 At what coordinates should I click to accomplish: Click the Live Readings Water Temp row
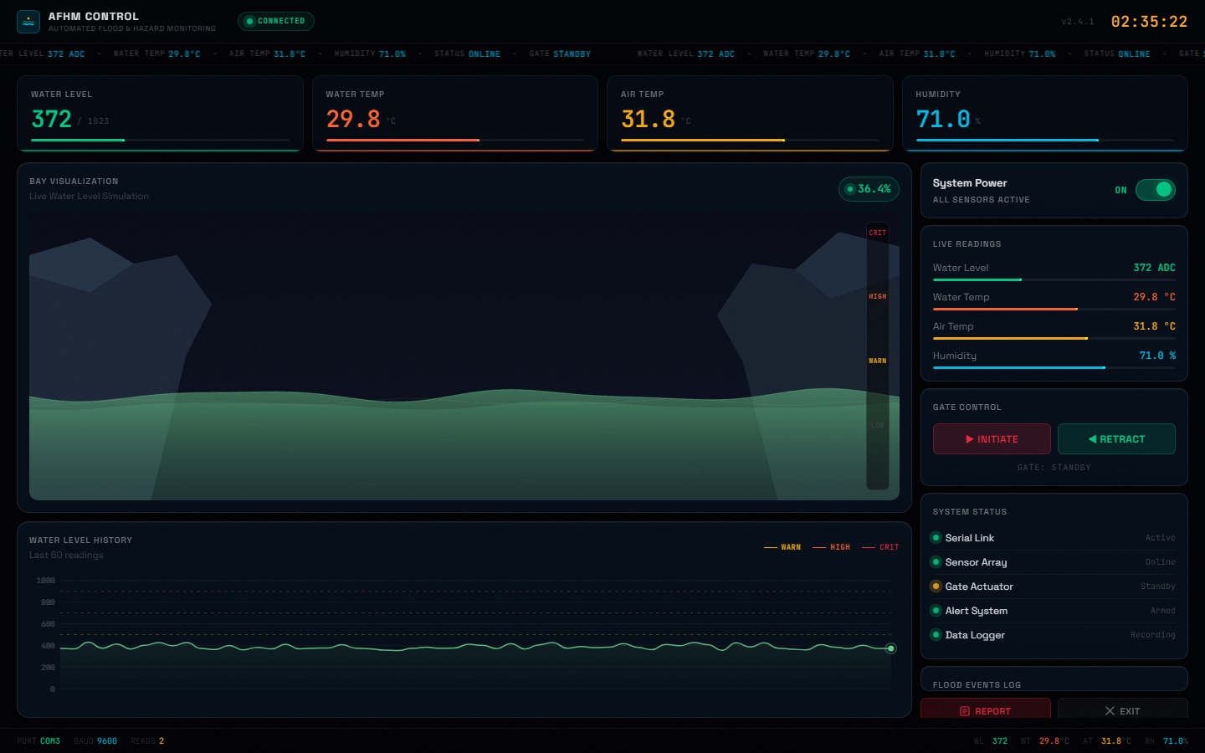point(1054,300)
